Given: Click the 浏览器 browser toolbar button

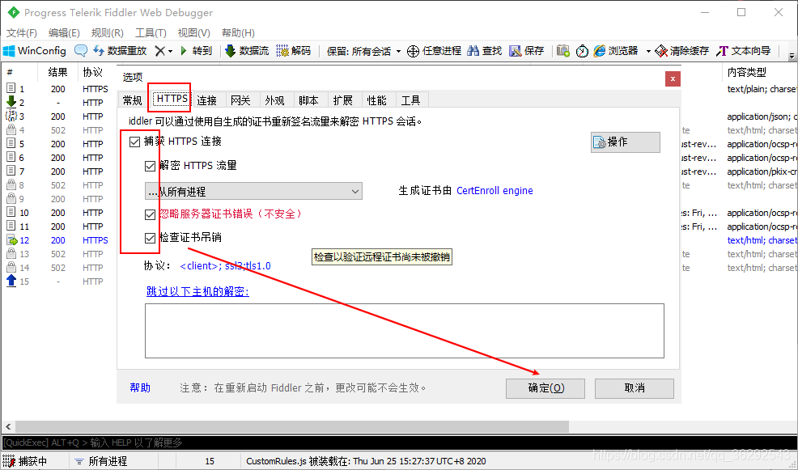Looking at the screenshot, I should click(x=616, y=51).
